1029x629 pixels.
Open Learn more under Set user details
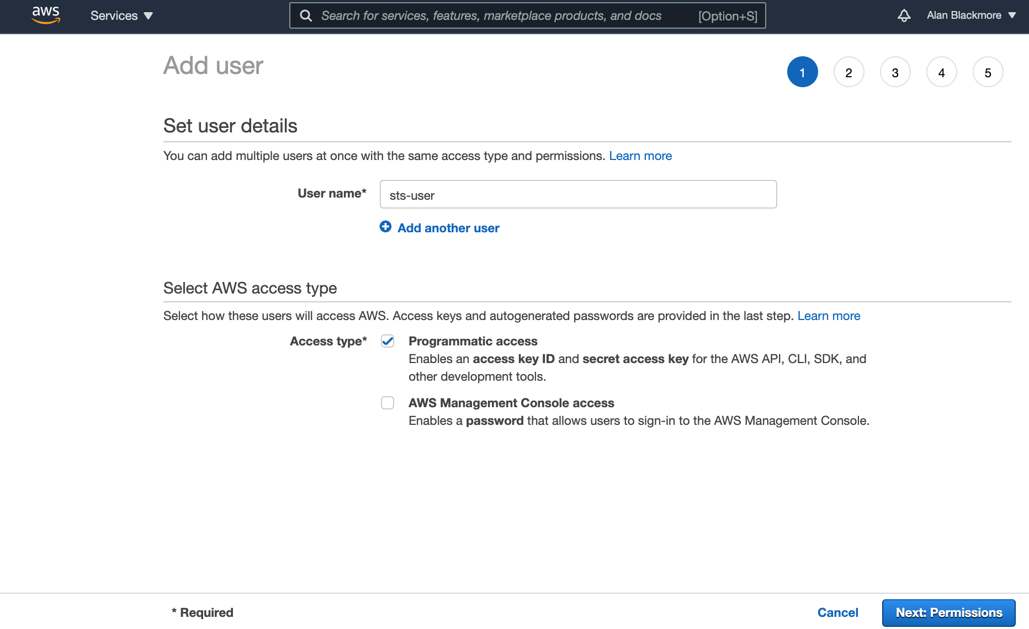(x=640, y=156)
